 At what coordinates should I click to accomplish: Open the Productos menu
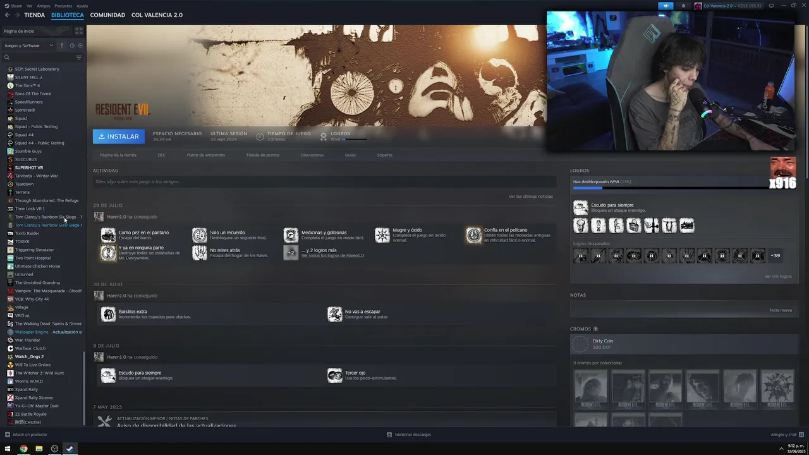(x=63, y=6)
